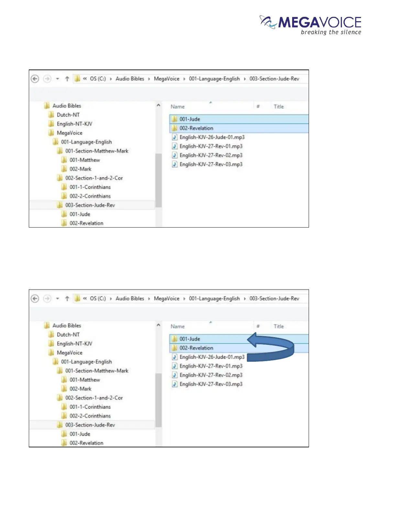The width and height of the screenshot is (396, 512).
Task: Open English-NT-KJV folder in top window tree
Action: [70, 124]
